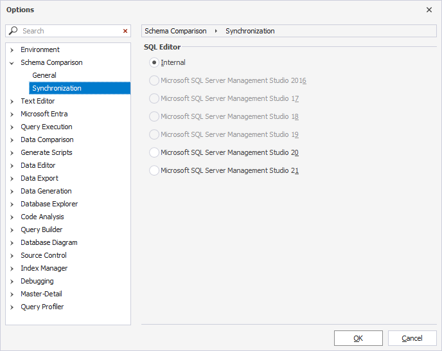Open the Data Comparison category

(x=47, y=139)
